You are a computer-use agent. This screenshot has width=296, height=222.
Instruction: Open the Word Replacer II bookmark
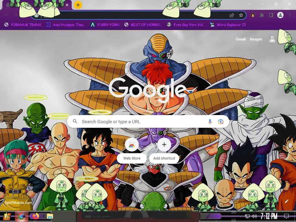pyautogui.click(x=228, y=25)
